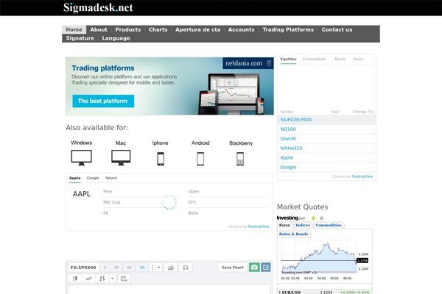Click the Mac monitor icon
The width and height of the screenshot is (442, 294).
pyautogui.click(x=121, y=157)
